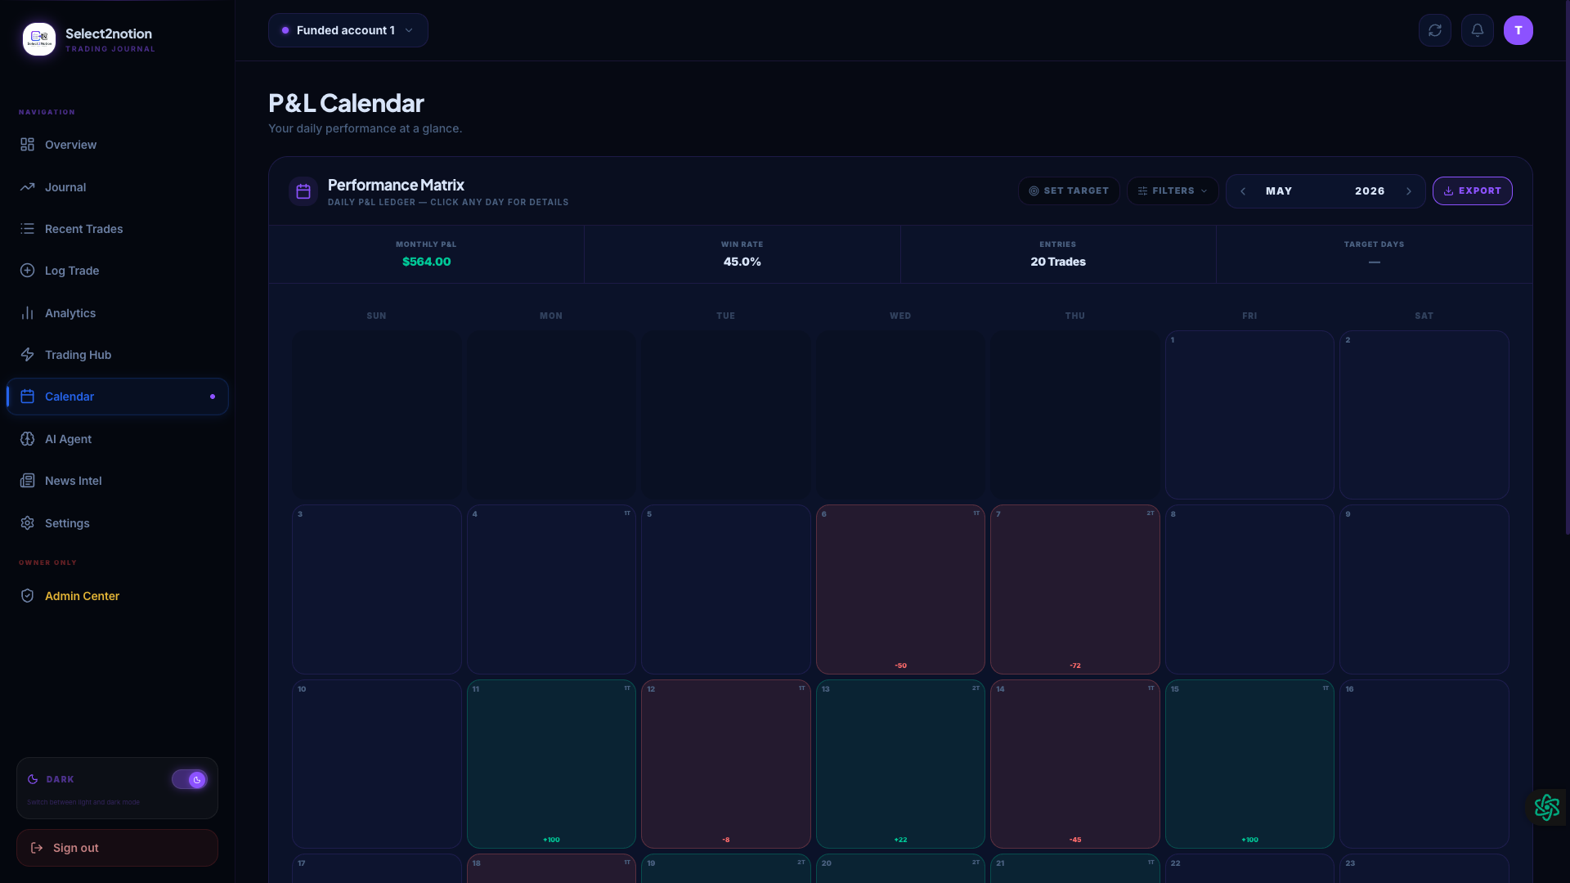Select the May 2 day cell
1570x883 pixels.
coord(1424,415)
